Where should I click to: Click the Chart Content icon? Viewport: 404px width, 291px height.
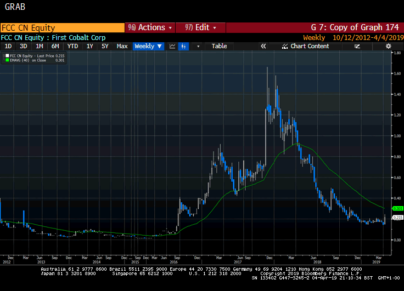tap(285, 47)
